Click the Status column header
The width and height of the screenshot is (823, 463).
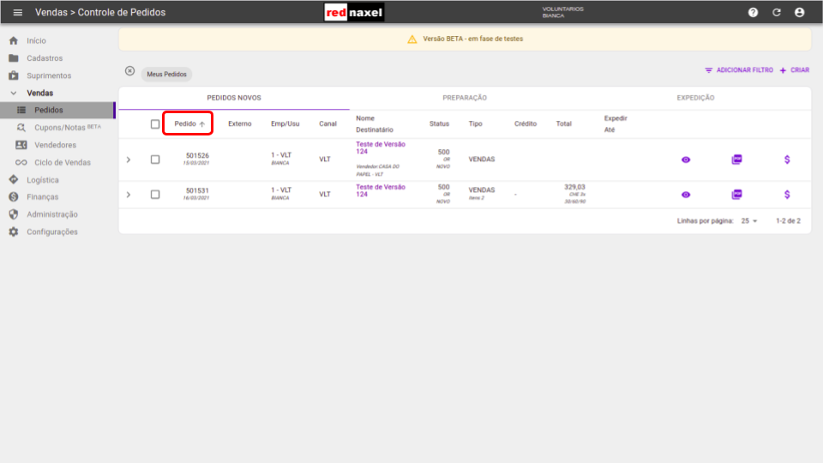[439, 123]
